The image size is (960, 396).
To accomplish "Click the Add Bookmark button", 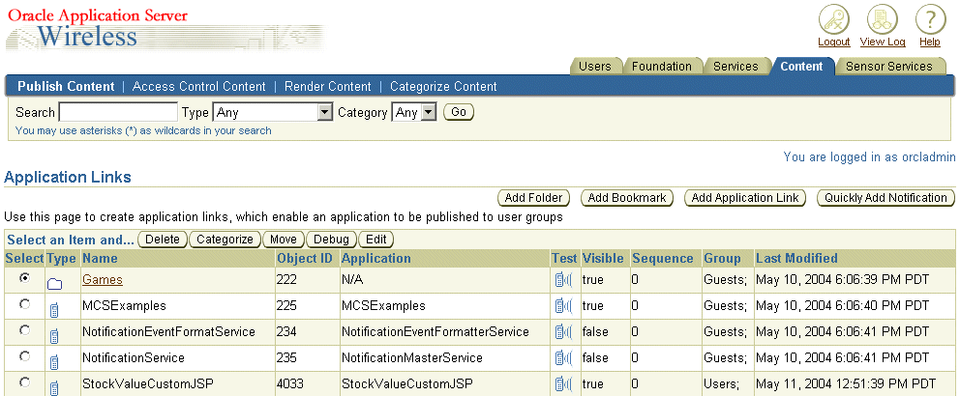I will (627, 198).
